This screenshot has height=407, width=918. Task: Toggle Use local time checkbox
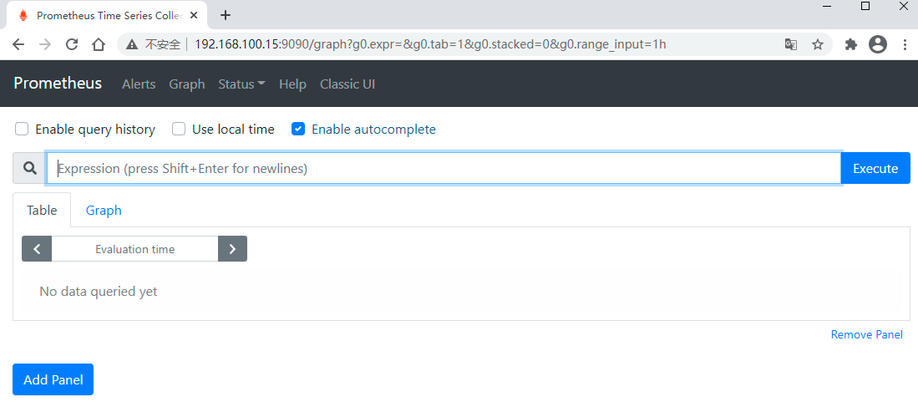tap(179, 129)
